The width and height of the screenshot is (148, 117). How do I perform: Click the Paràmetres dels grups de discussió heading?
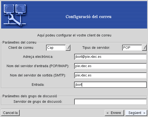[x=30, y=96]
